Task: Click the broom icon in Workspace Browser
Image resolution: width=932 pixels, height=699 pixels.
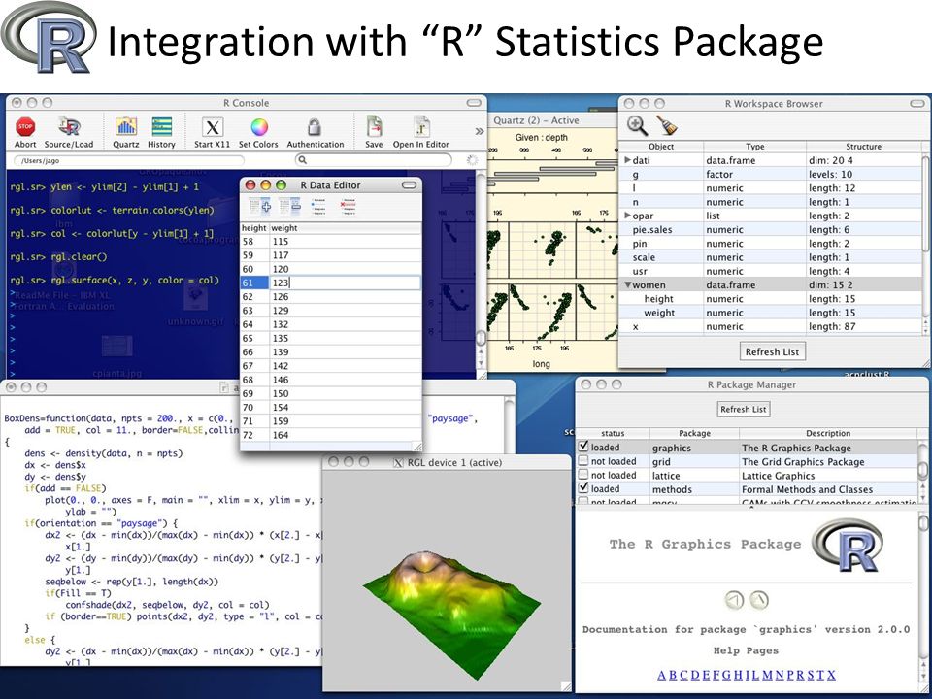Action: pyautogui.click(x=668, y=125)
